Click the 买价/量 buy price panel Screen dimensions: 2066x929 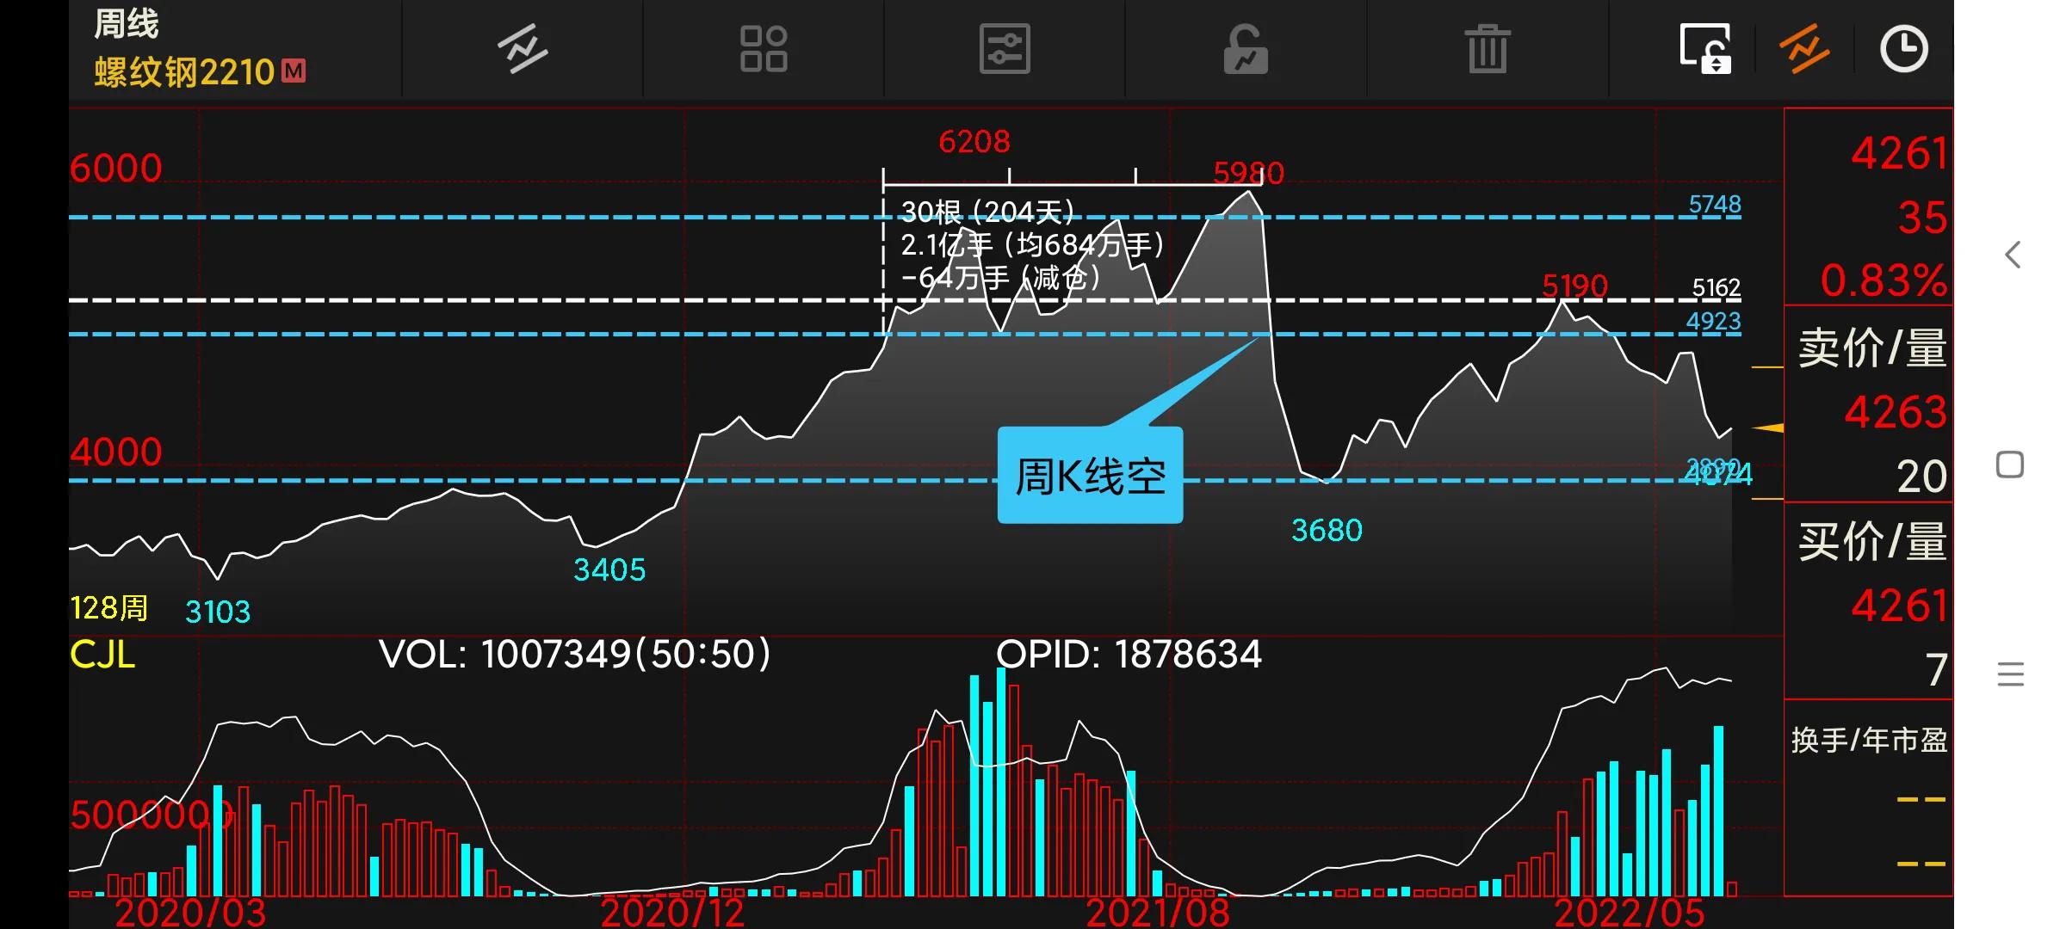(x=1871, y=542)
